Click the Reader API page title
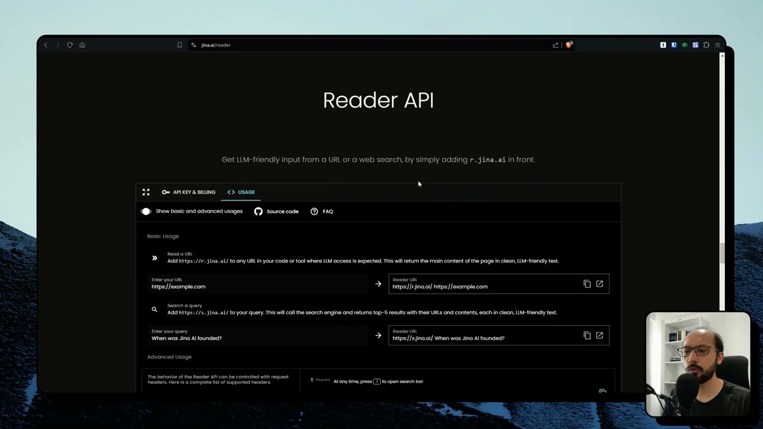Viewport: 763px width, 429px height. 379,100
